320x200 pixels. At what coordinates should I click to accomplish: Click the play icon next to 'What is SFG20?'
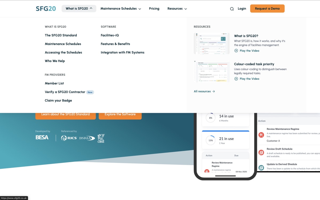(236, 51)
